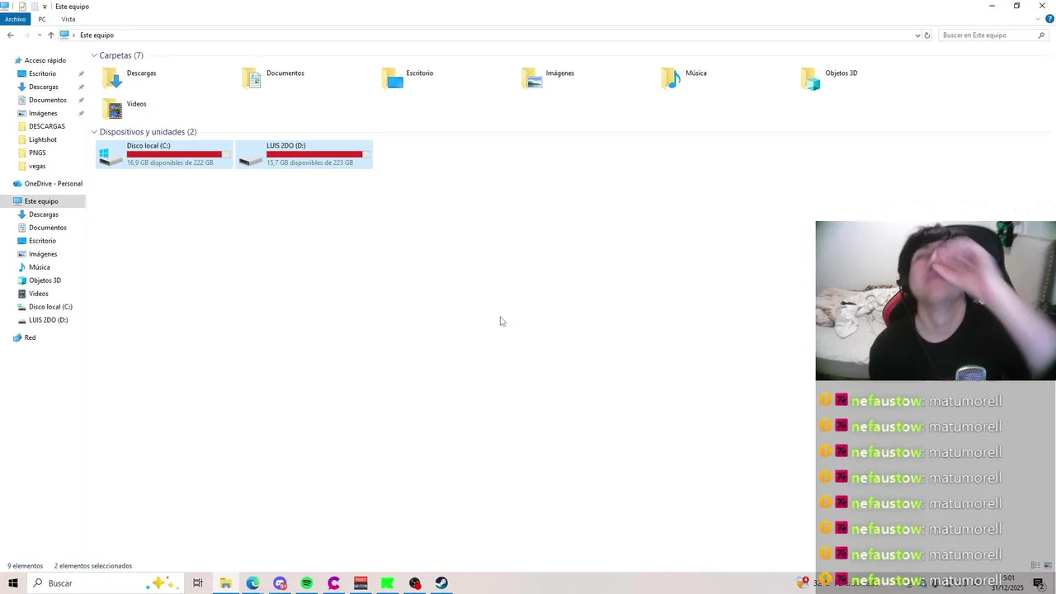Launch Microsoft Edge from the taskbar
Image resolution: width=1056 pixels, height=594 pixels.
[252, 583]
